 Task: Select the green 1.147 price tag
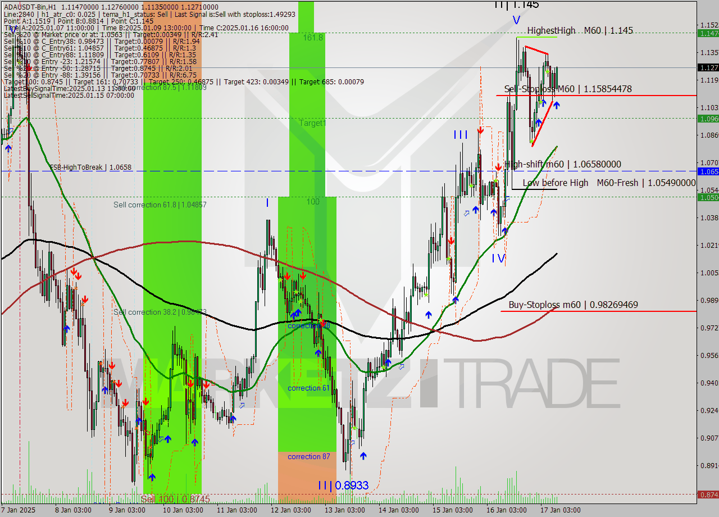coord(708,33)
